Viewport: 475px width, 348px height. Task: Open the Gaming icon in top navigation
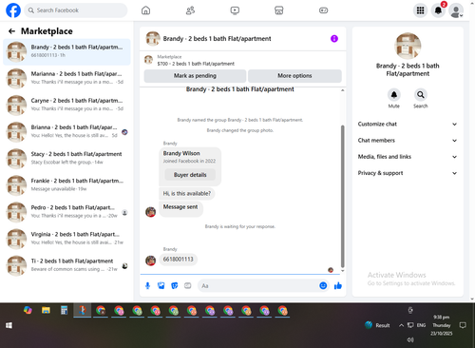point(323,10)
